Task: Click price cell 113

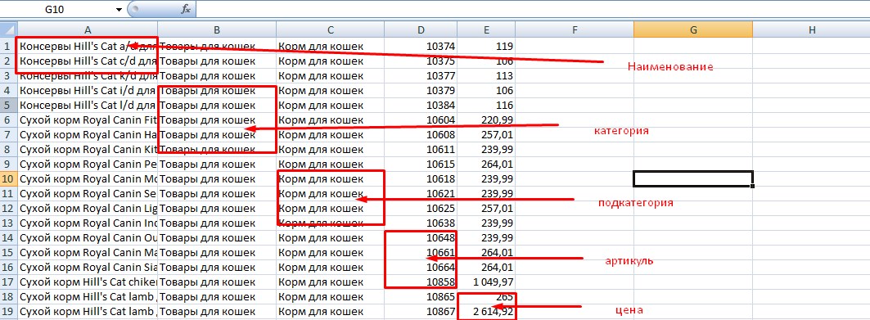Action: coord(486,75)
